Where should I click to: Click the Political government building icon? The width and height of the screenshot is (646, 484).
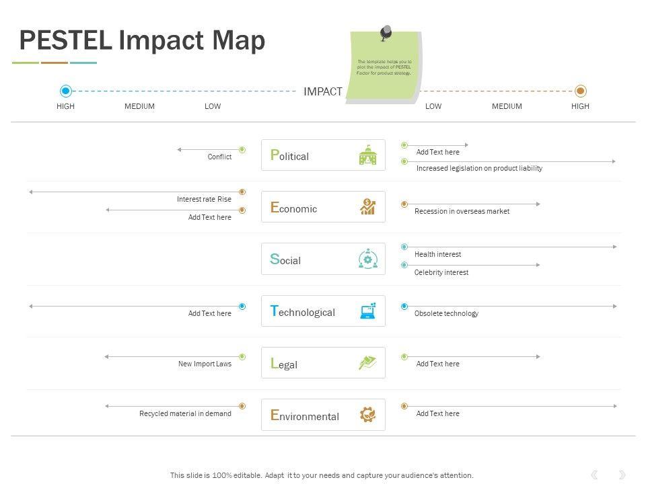(367, 156)
